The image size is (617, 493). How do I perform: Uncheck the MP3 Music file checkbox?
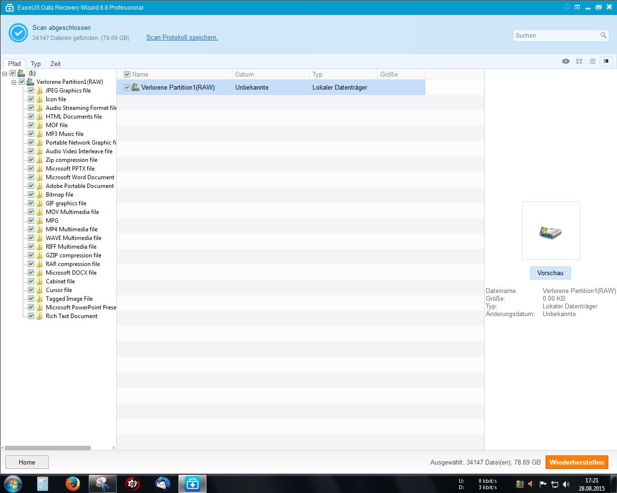pos(31,134)
